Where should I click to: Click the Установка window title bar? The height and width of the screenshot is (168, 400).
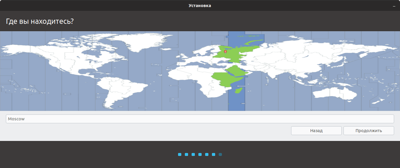pyautogui.click(x=200, y=6)
